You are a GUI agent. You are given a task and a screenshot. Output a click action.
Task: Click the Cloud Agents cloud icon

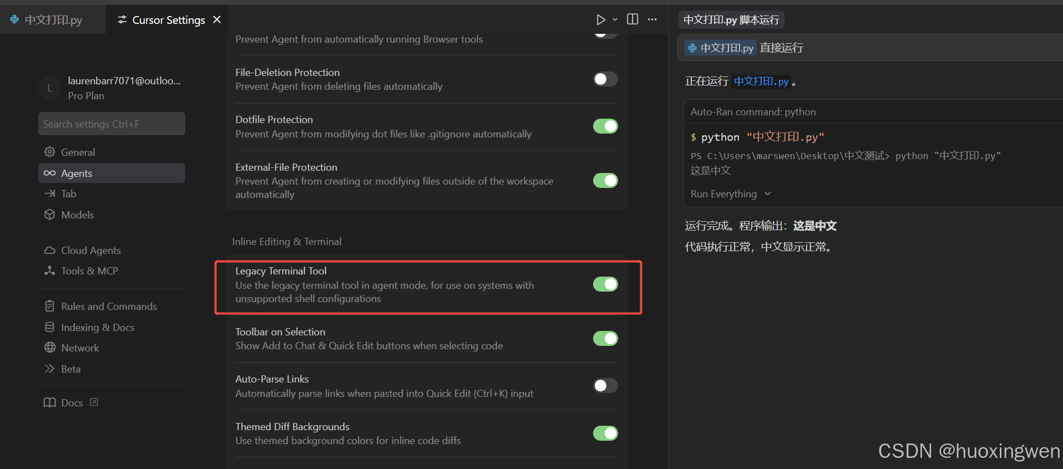[49, 250]
